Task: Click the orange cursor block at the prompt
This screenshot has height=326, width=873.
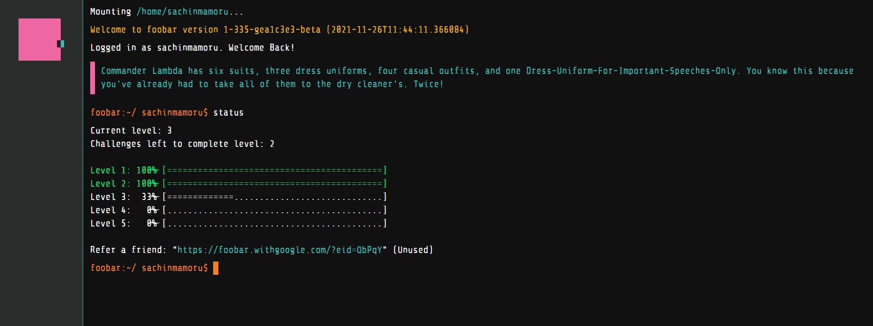Action: tap(216, 268)
